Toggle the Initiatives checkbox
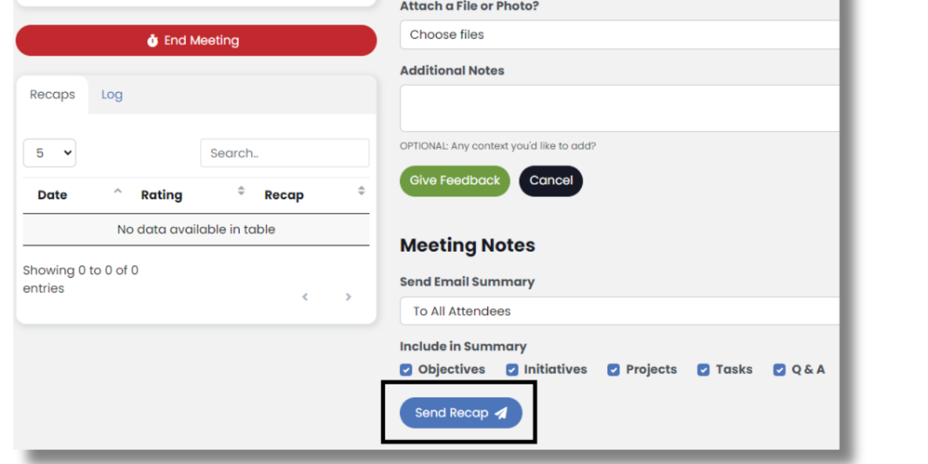Image resolution: width=928 pixels, height=464 pixels. [512, 370]
